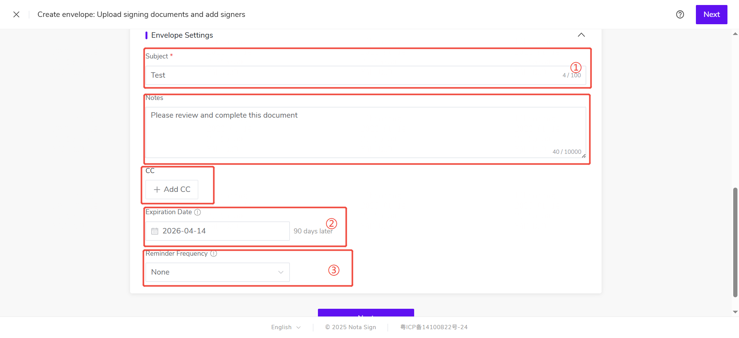Open the 粤ICP备14100822号-24 footer link

[x=434, y=327]
